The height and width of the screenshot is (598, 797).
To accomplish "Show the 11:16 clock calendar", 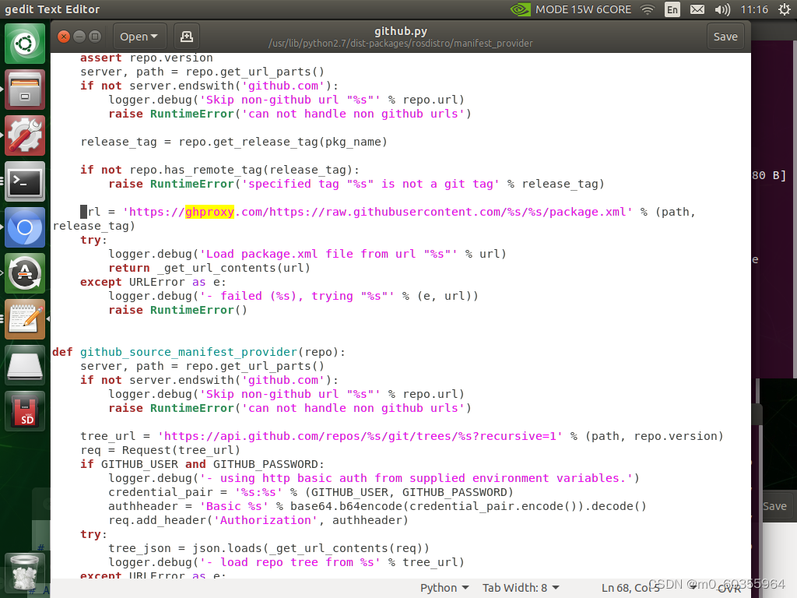I will 754,9.
